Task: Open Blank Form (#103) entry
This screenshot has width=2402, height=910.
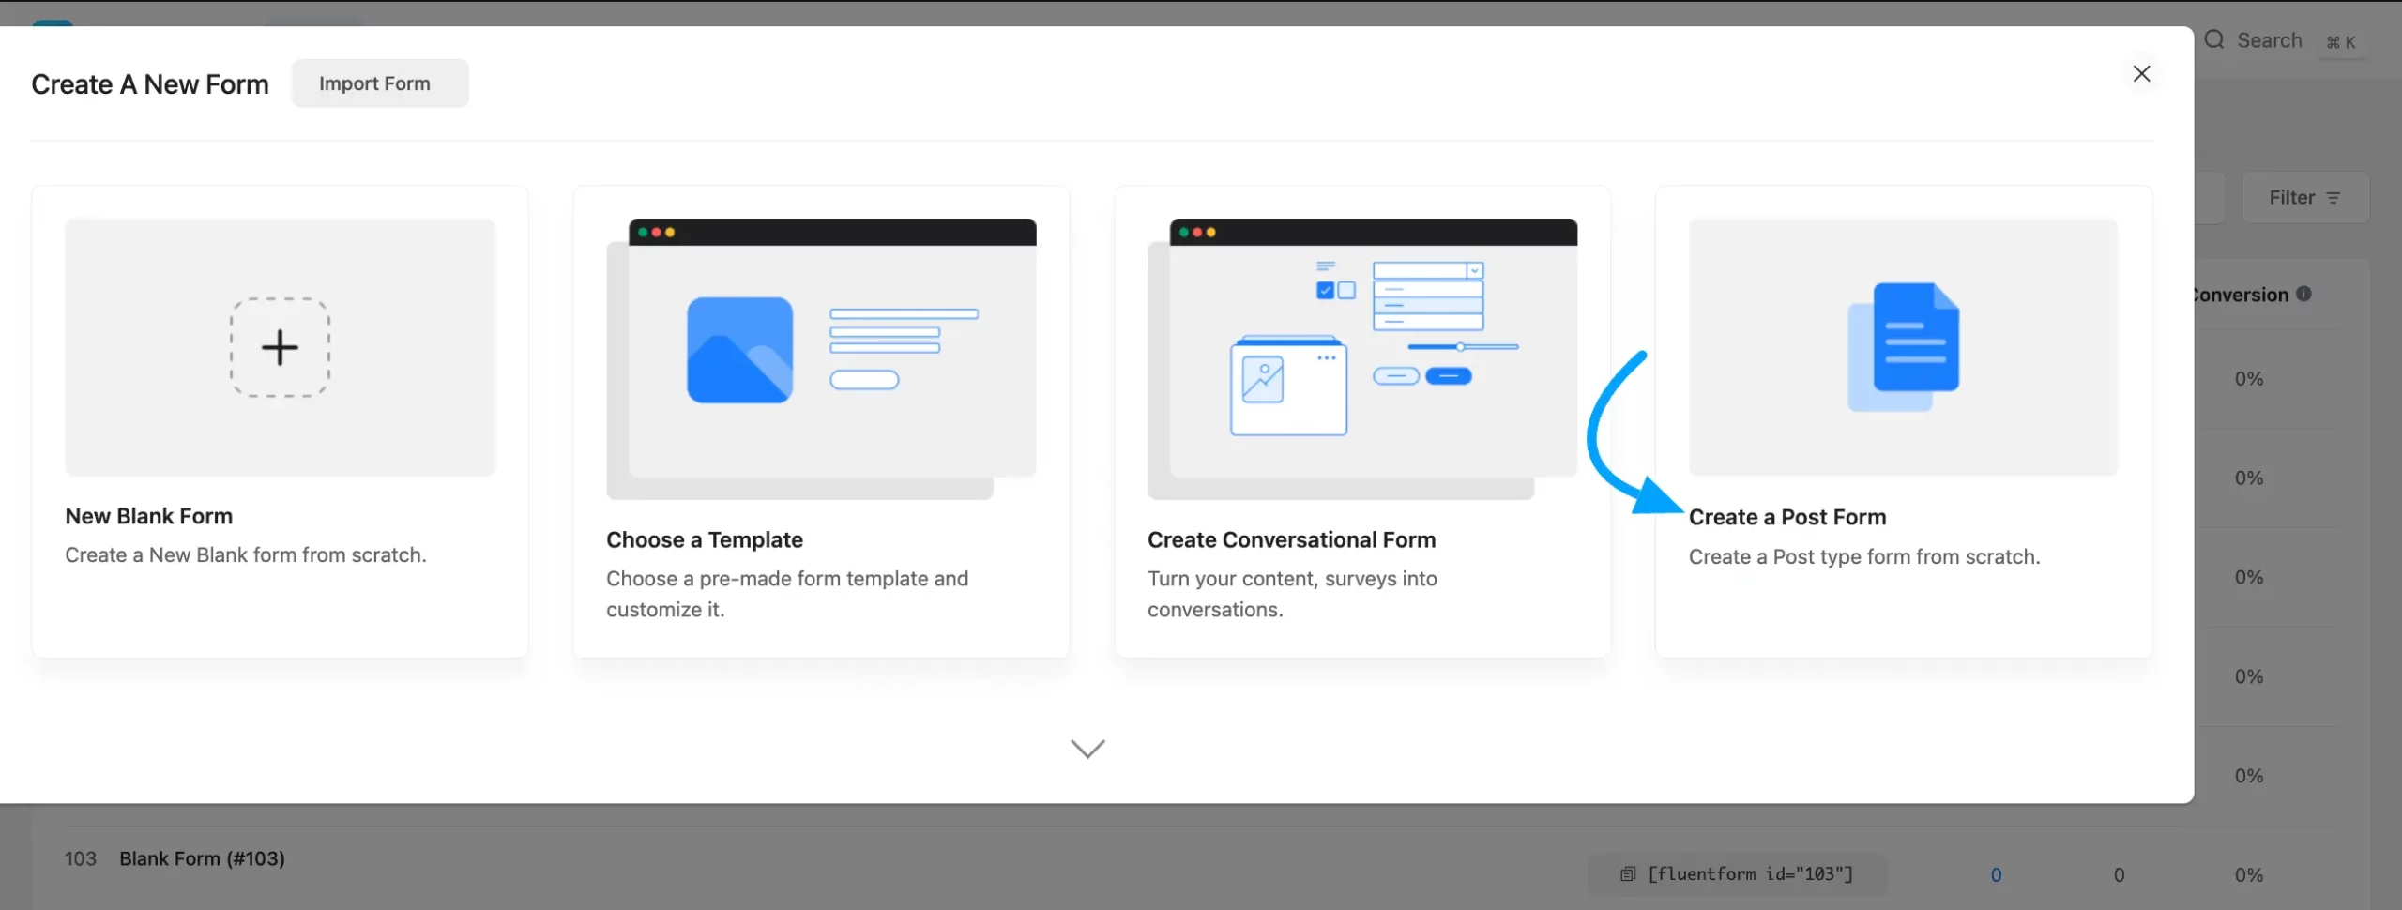Action: tap(202, 858)
